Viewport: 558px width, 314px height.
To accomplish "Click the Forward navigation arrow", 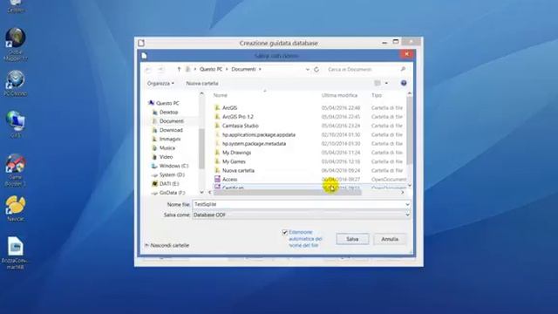I will point(160,70).
